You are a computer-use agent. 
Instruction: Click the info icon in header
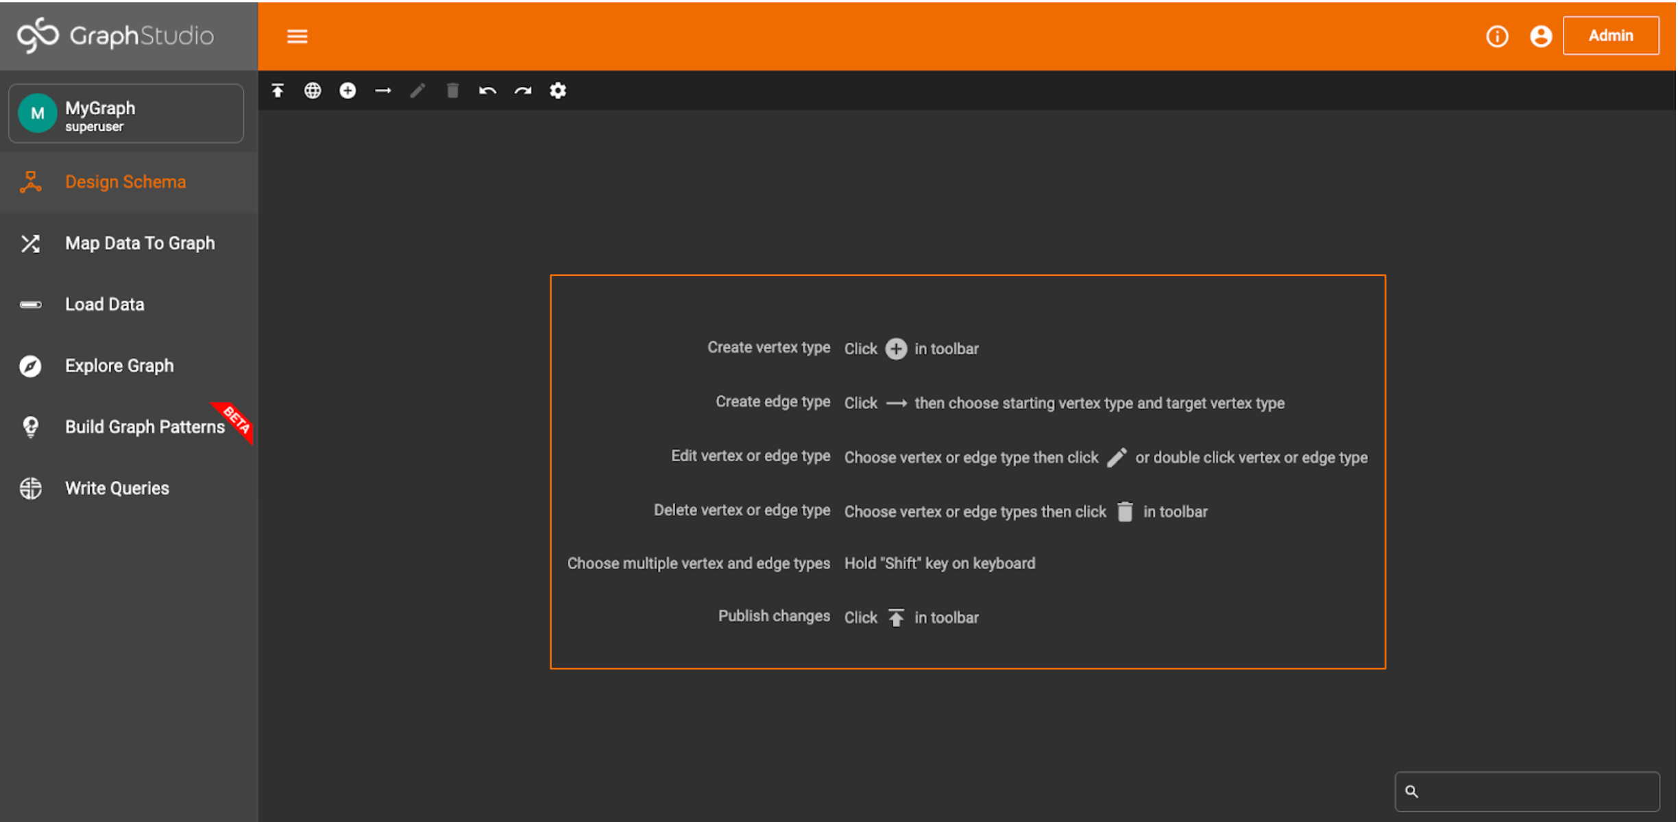[x=1497, y=36]
